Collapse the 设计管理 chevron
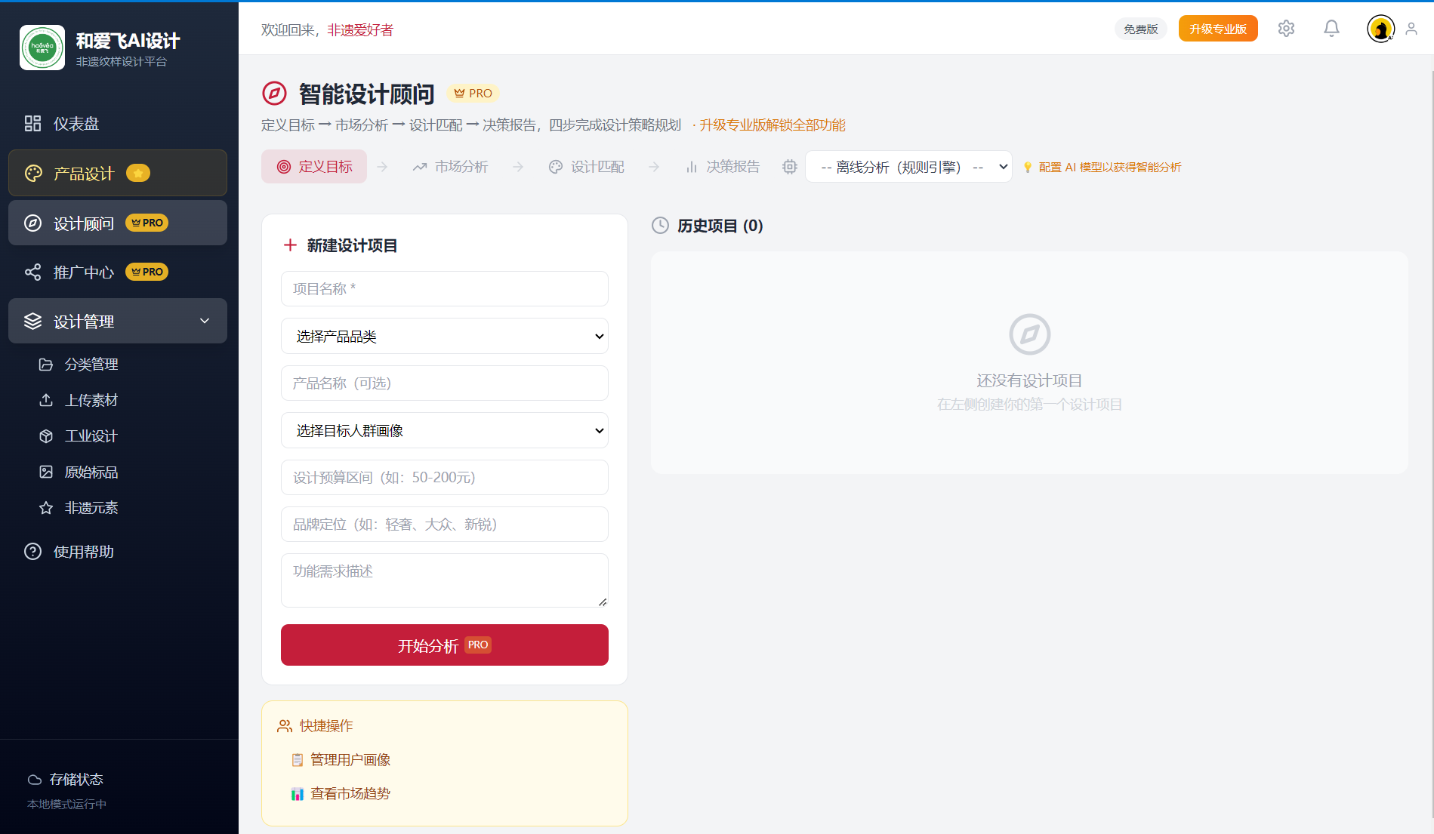Screen dimensions: 1434x834 [205, 322]
